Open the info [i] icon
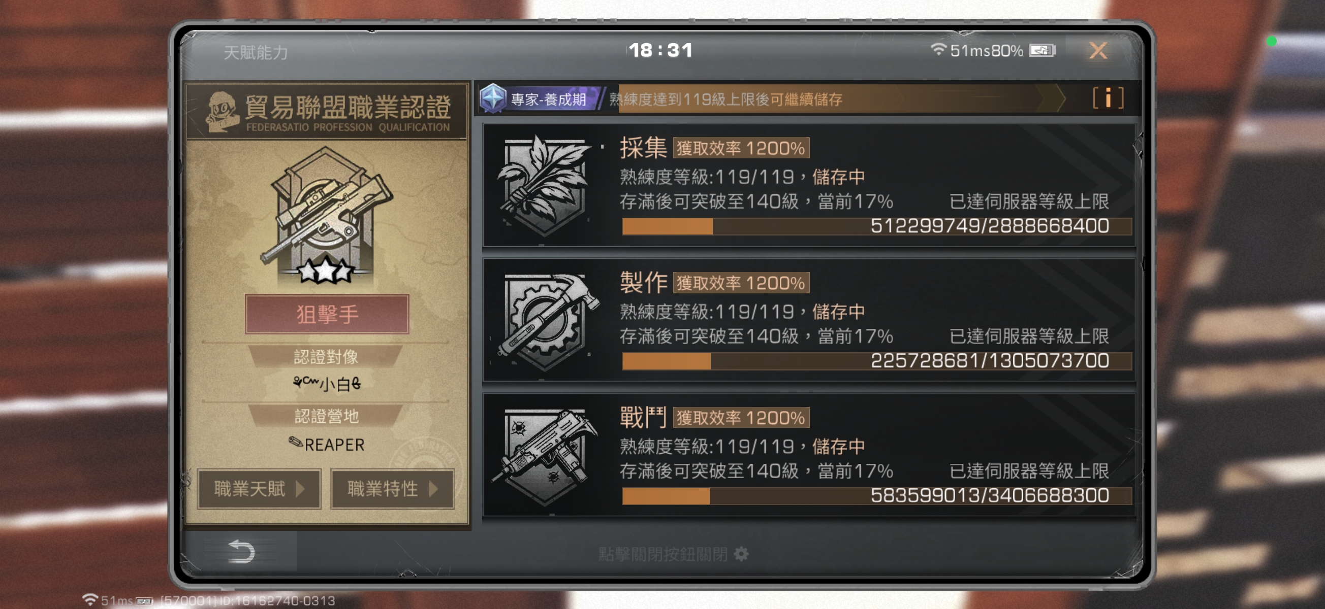The width and height of the screenshot is (1325, 609). (1108, 97)
